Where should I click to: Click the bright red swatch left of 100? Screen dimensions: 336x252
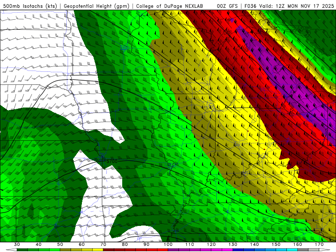163,250
